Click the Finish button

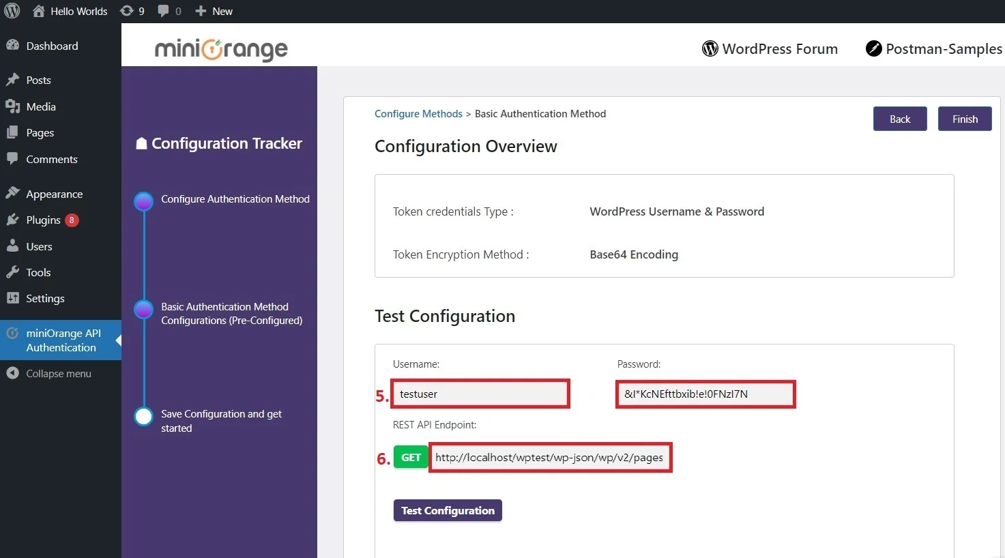tap(965, 119)
